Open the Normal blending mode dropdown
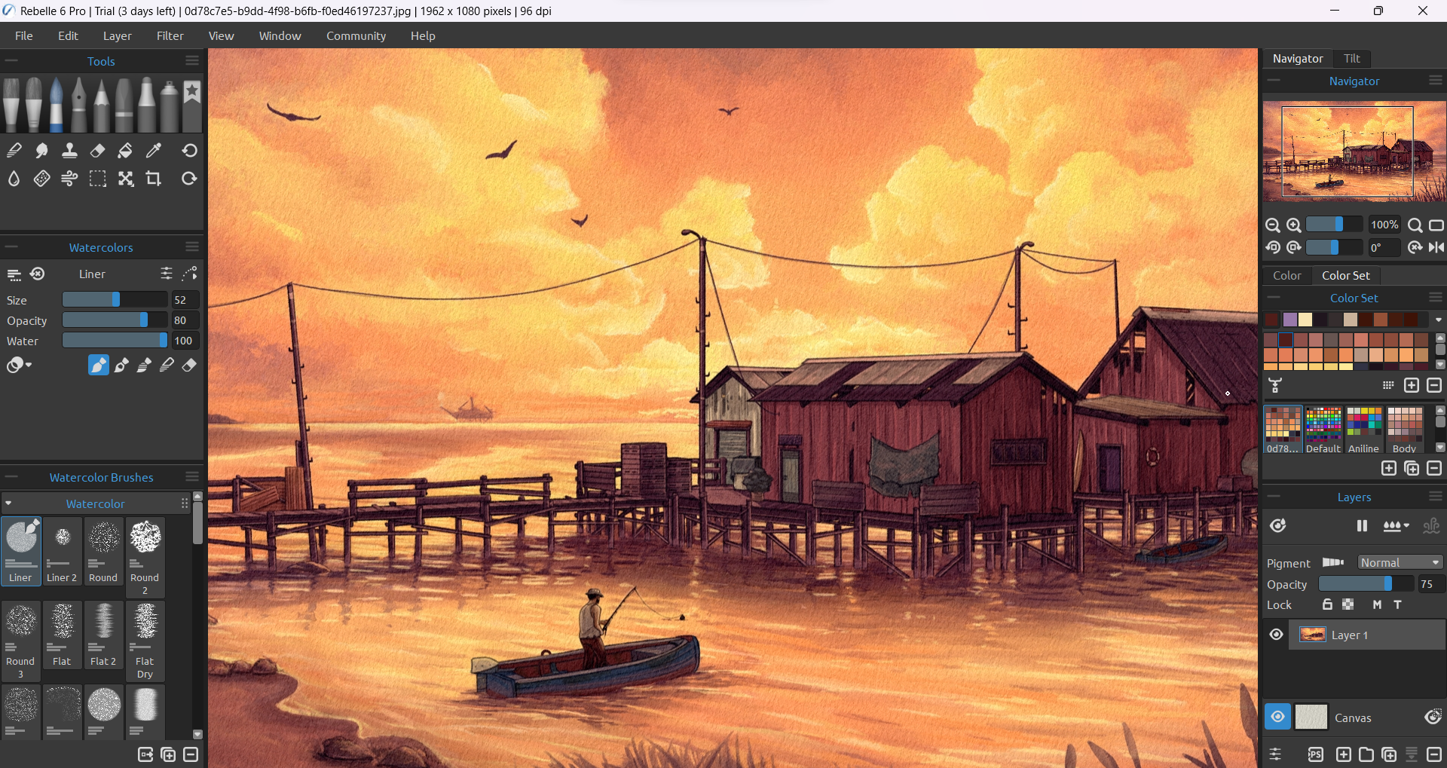Image resolution: width=1447 pixels, height=768 pixels. [x=1400, y=563]
